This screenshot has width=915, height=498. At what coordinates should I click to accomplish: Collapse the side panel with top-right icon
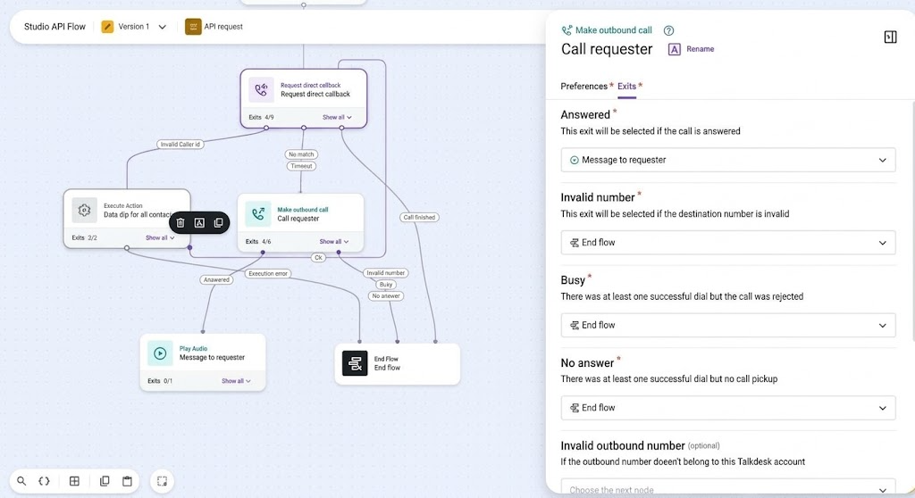[x=891, y=37]
